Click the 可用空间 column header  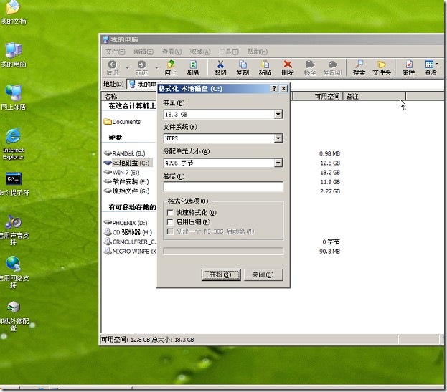(x=317, y=96)
